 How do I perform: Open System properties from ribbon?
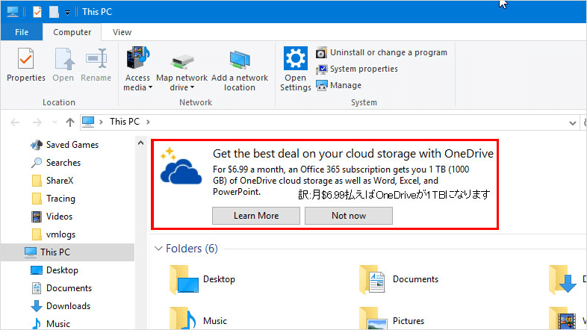click(x=357, y=69)
